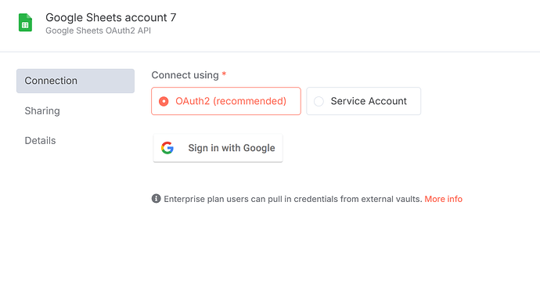
Task: Click the Enterprise plan users notice text
Action: click(293, 199)
